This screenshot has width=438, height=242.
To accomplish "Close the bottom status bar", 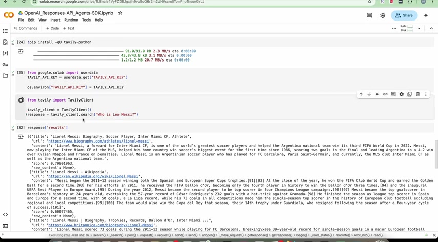I will click(x=434, y=235).
